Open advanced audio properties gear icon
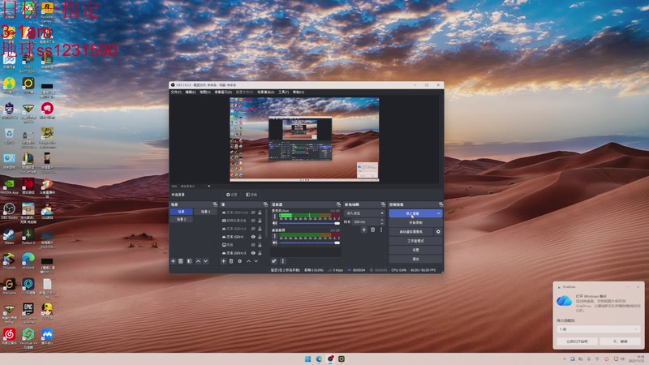Viewport: 649px width, 365px height. click(274, 261)
